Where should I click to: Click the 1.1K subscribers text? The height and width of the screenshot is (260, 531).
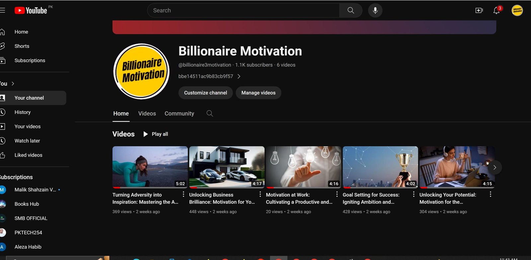[x=254, y=65]
